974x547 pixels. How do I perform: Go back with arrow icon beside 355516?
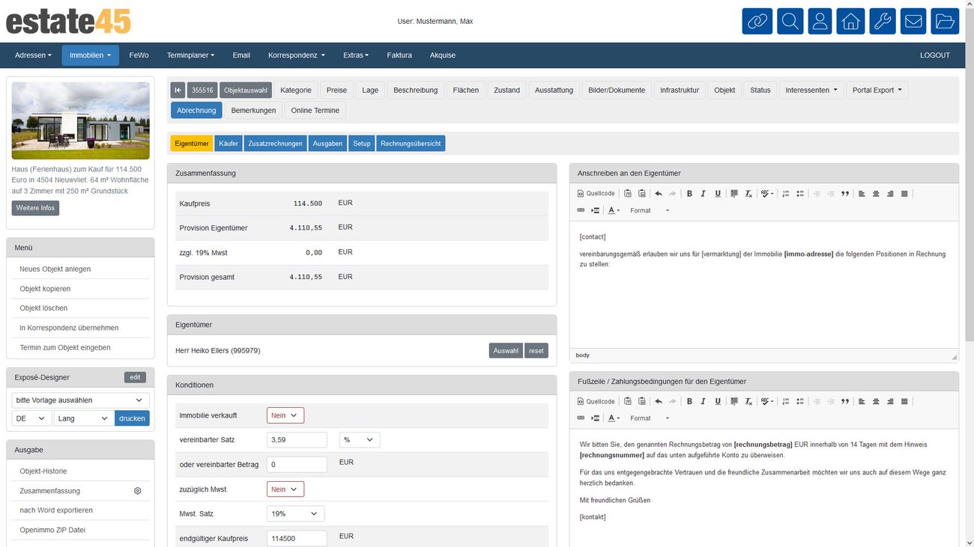pyautogui.click(x=178, y=90)
